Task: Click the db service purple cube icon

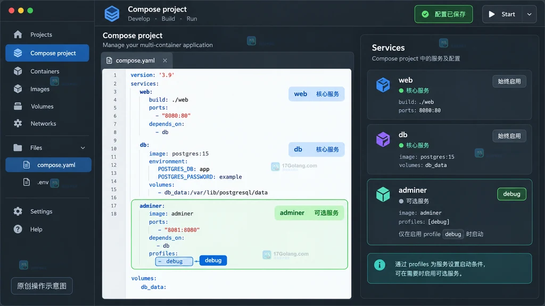Action: coord(383,140)
